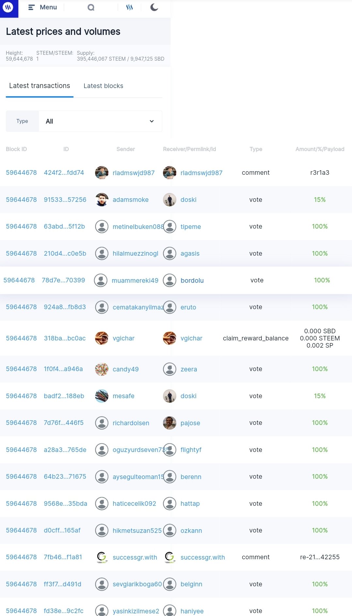
Task: Open the Menu hamburger icon
Action: (31, 7)
